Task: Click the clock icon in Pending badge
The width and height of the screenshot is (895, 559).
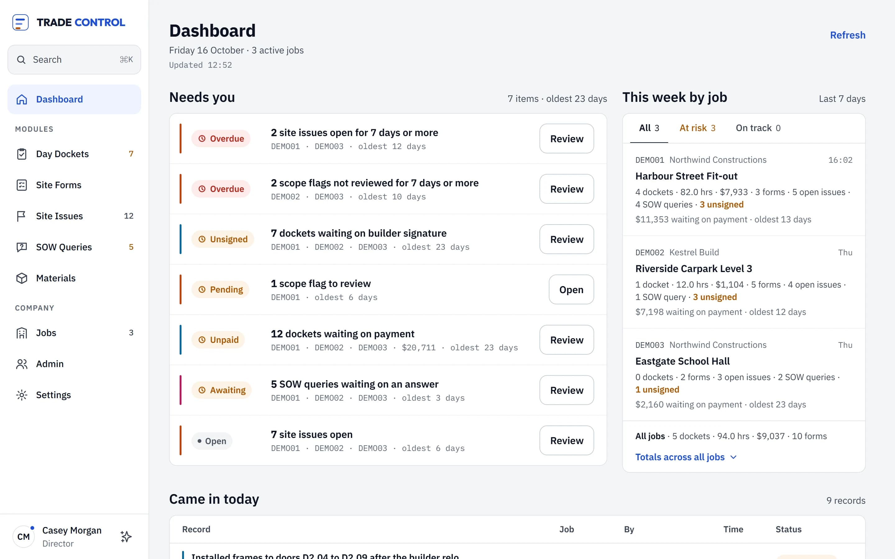Action: click(x=202, y=289)
